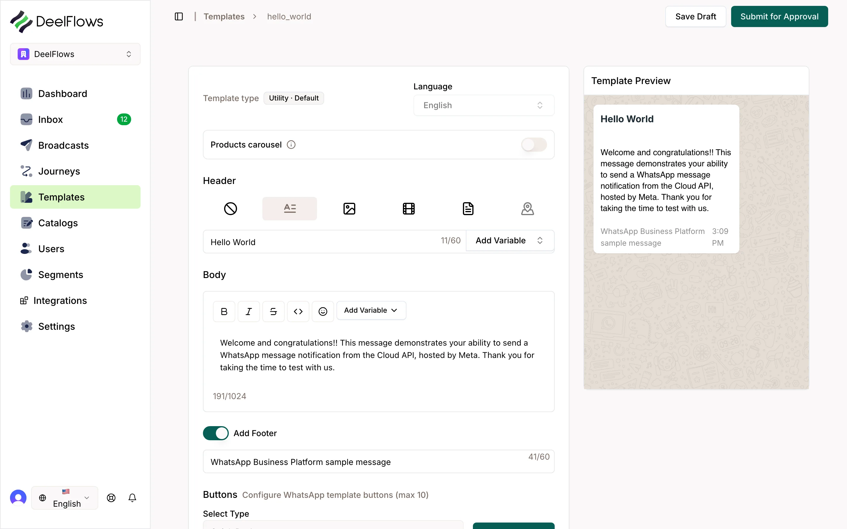Click the DeelFlows logo
Viewport: 847px width, 529px height.
(x=56, y=21)
